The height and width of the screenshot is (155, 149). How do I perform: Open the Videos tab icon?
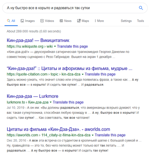click(42, 21)
